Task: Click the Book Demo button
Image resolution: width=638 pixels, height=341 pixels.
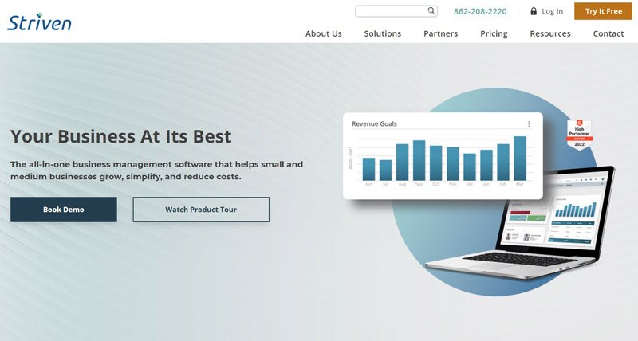Action: [64, 210]
